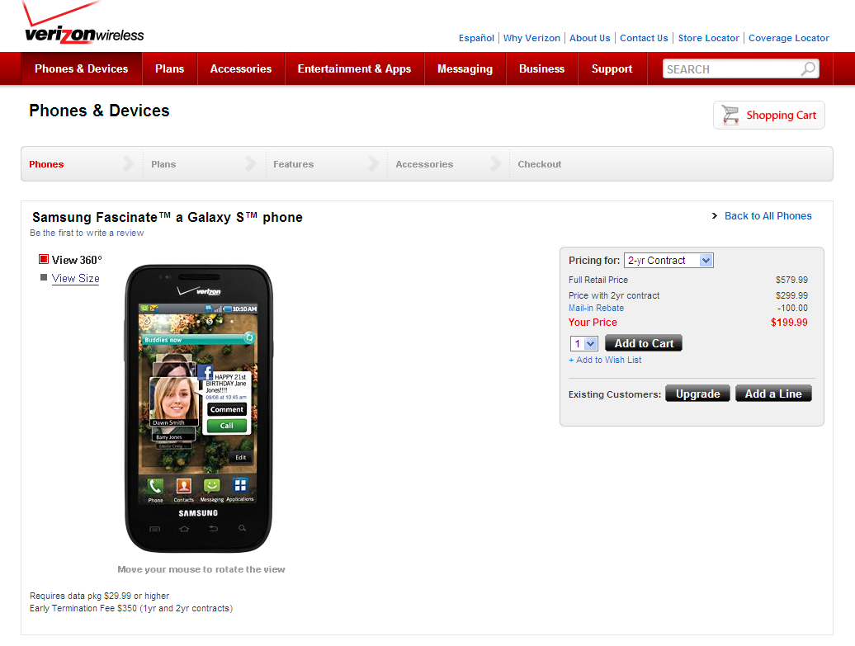The height and width of the screenshot is (646, 855).
Task: Click the arrow beside Back to All Phones
Action: tap(714, 215)
